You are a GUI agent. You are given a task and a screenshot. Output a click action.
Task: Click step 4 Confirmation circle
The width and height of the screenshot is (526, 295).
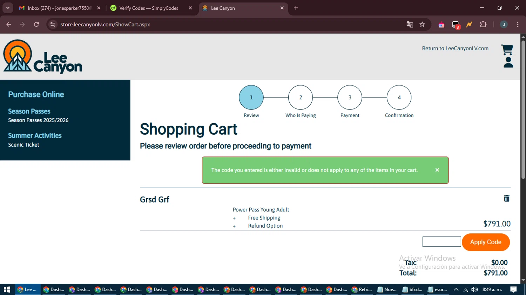tap(399, 97)
